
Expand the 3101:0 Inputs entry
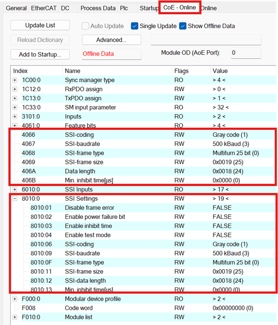click(15, 117)
